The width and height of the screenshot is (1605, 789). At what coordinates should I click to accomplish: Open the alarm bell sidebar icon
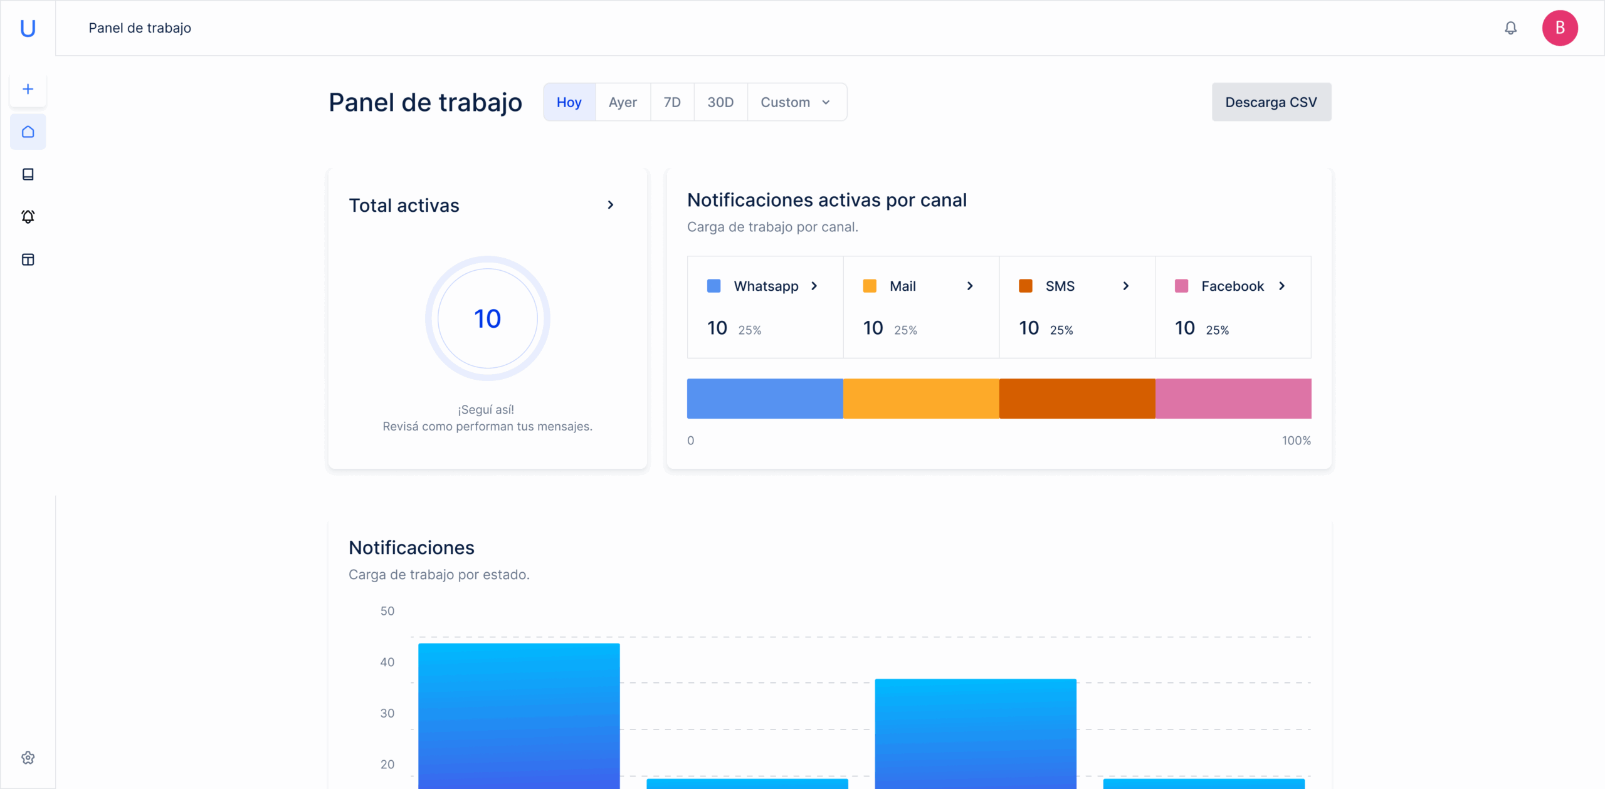[28, 217]
